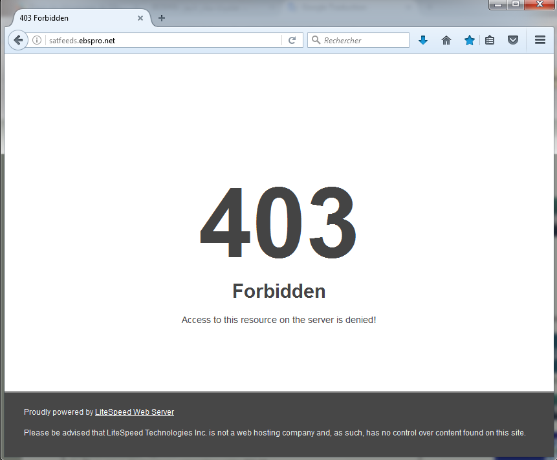The height and width of the screenshot is (460, 557).
Task: Go to the Firefox home page
Action: [x=446, y=40]
